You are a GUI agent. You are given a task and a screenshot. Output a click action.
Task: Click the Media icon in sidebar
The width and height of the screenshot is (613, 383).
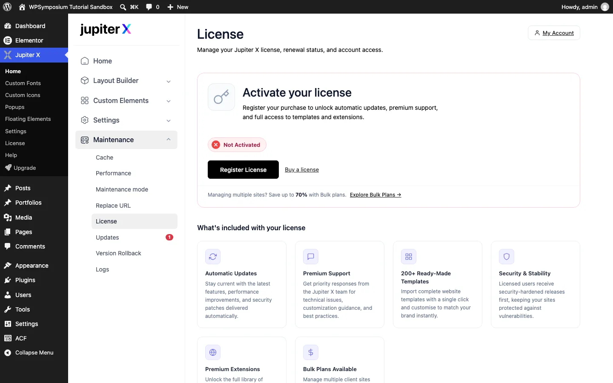pos(8,217)
